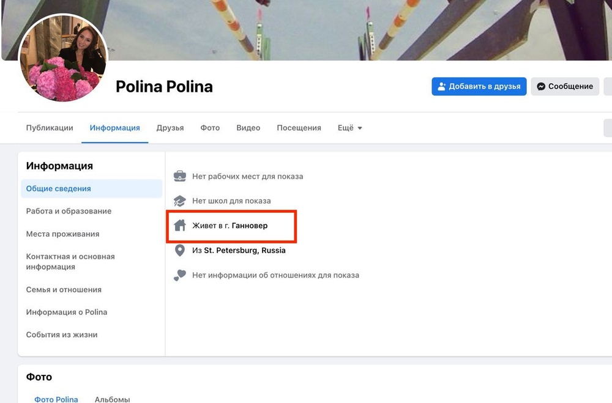Go to the Фото tab
Screen dimensions: 612x403
pyautogui.click(x=210, y=128)
